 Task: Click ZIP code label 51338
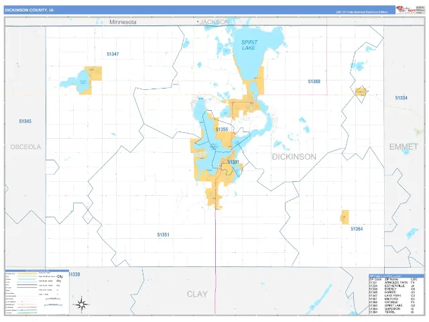click(74, 274)
